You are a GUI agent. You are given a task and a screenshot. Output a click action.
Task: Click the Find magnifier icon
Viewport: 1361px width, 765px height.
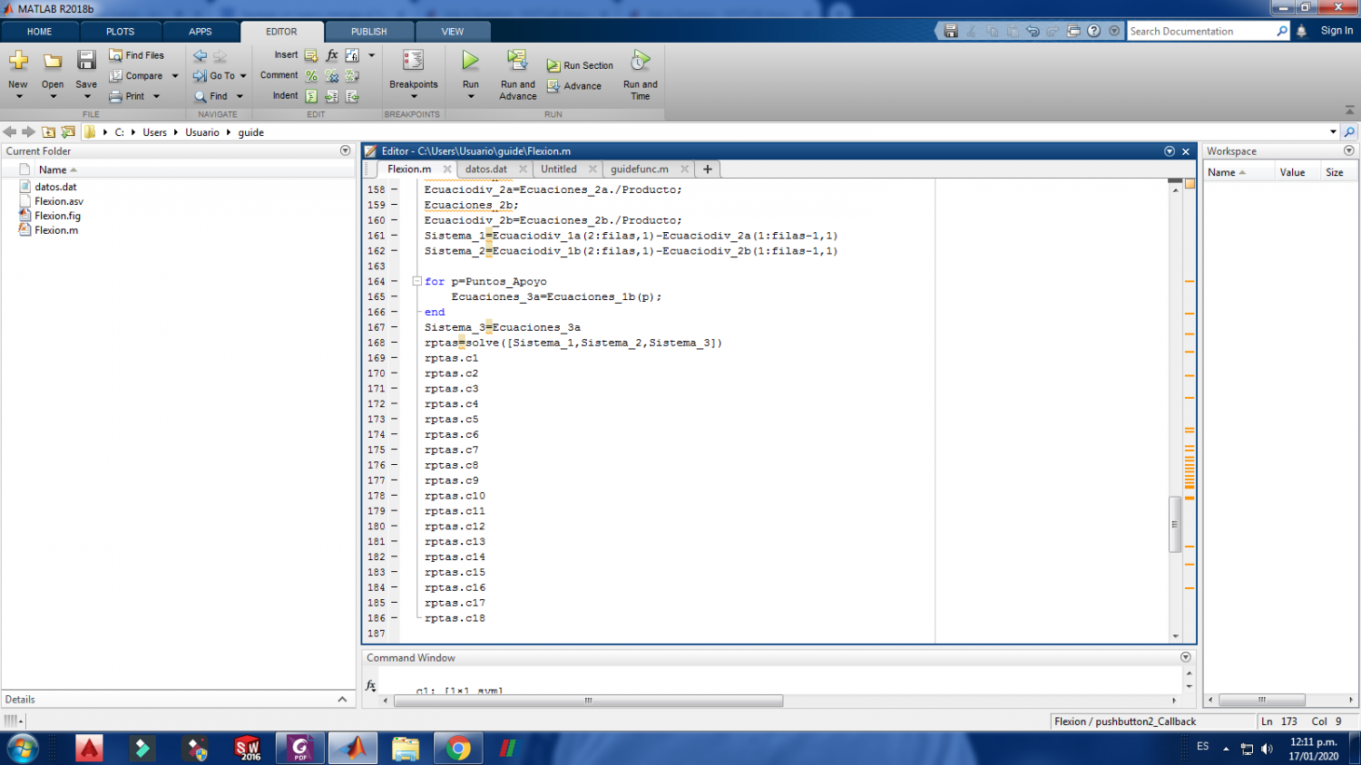200,96
